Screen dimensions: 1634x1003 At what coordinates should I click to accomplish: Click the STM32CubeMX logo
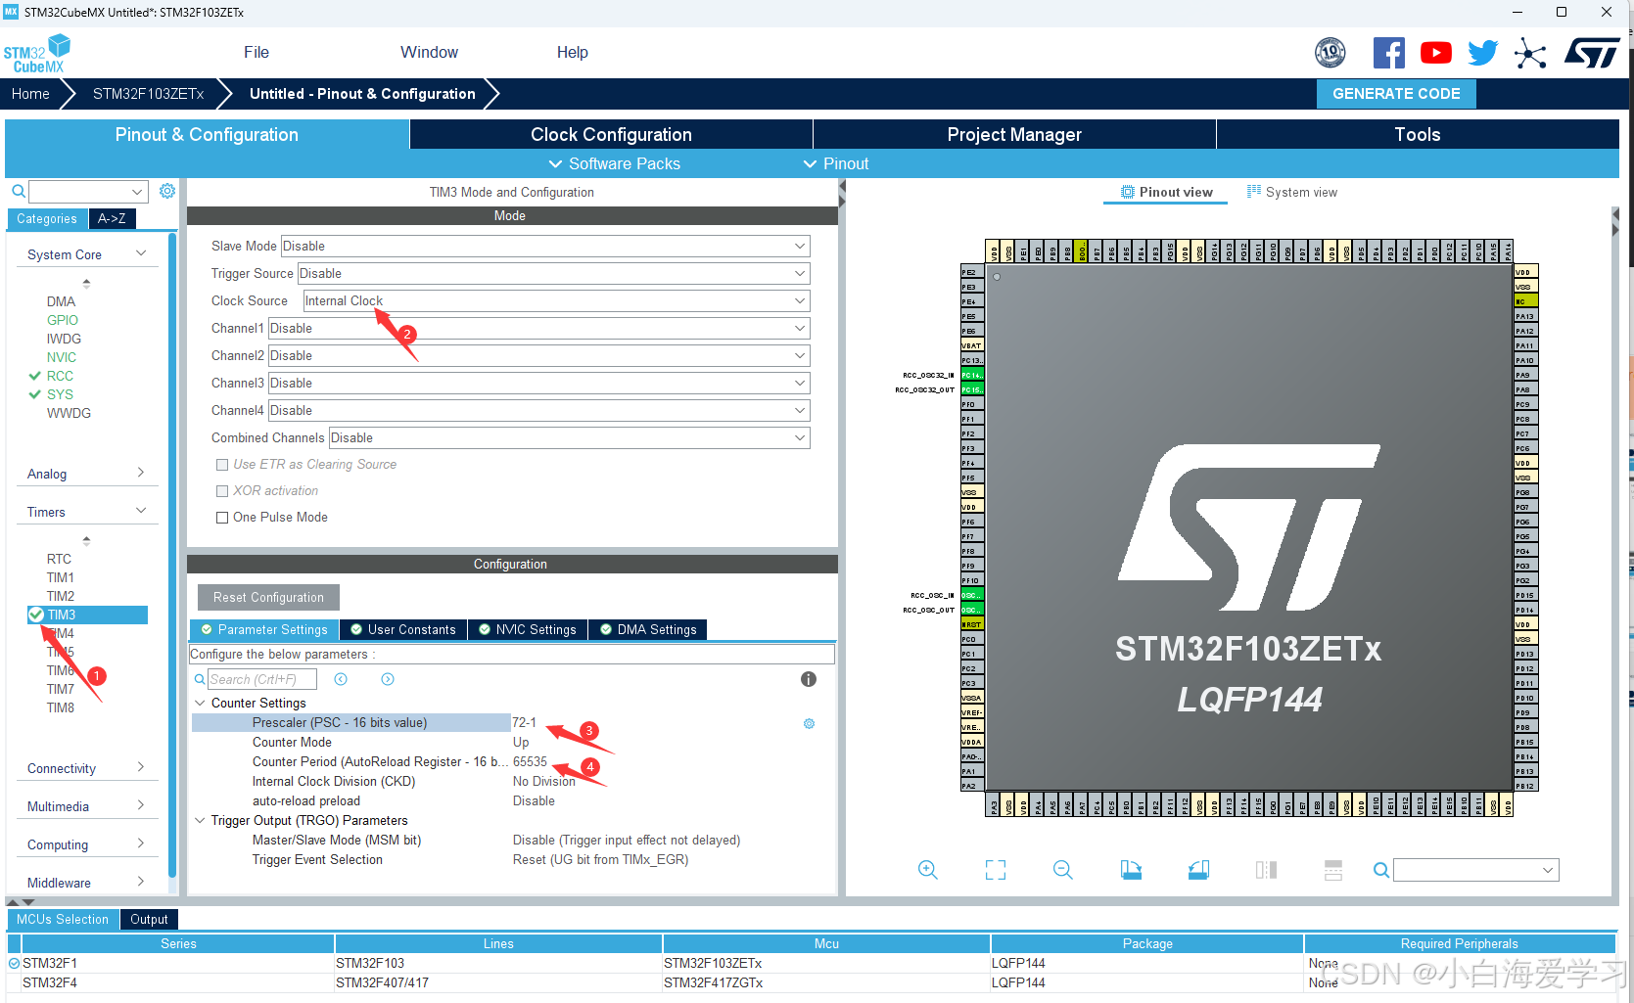(x=37, y=54)
